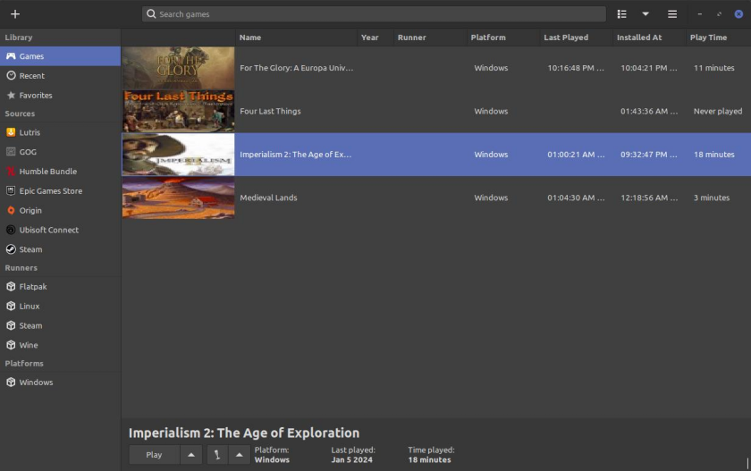Select the Lutris source

[x=61, y=132]
